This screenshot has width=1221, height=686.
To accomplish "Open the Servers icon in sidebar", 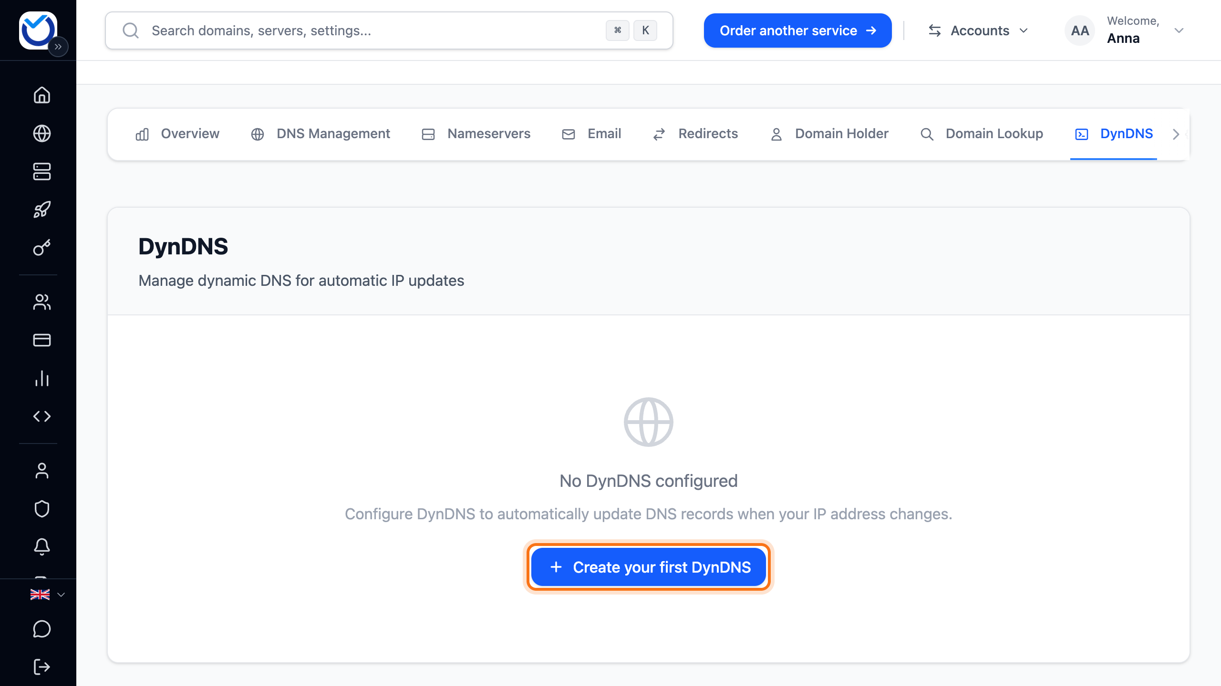I will (42, 171).
